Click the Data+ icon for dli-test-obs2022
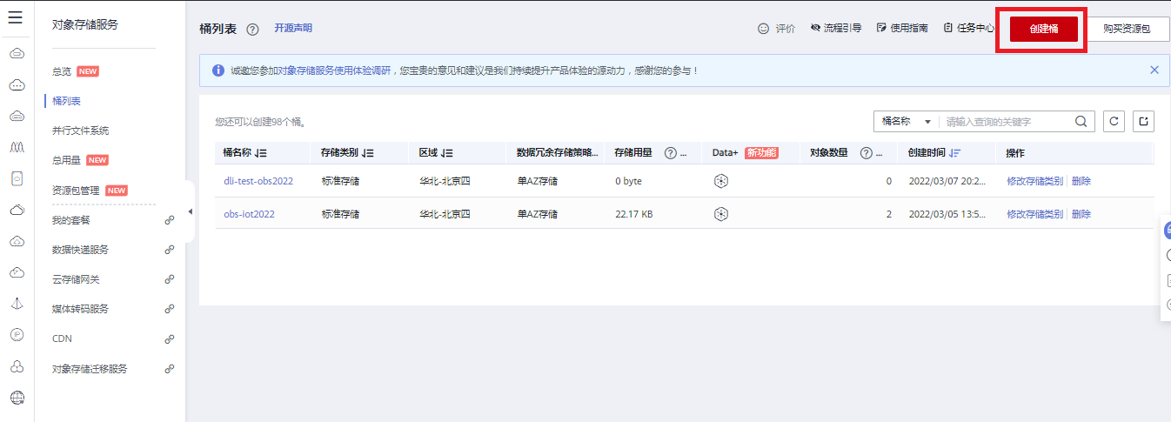The image size is (1171, 422). (x=720, y=181)
